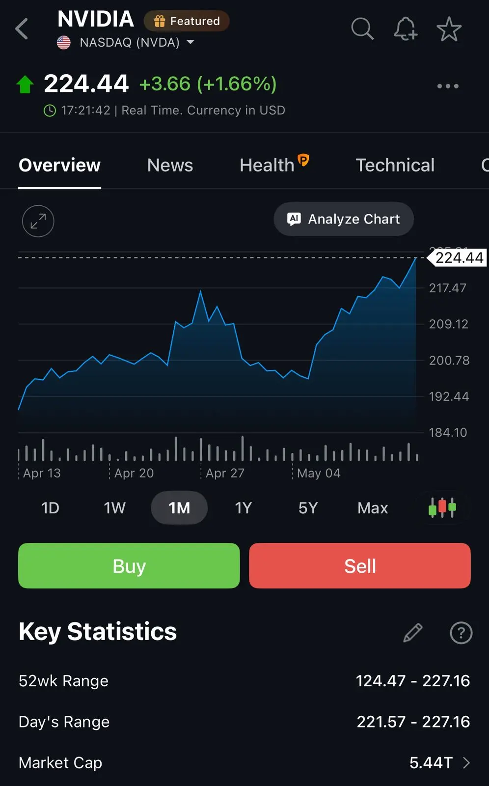
Task: Tap the Apr 13 date axis label
Action: (x=42, y=473)
